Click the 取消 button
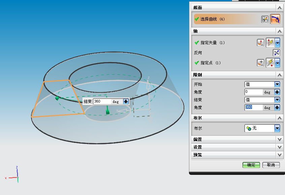The image size is (285, 195). pos(271,165)
